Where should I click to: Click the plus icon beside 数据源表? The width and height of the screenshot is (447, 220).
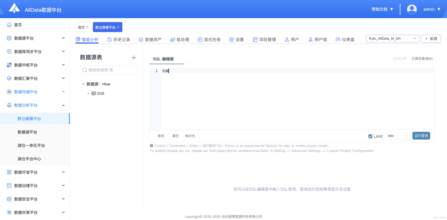pyautogui.click(x=134, y=57)
